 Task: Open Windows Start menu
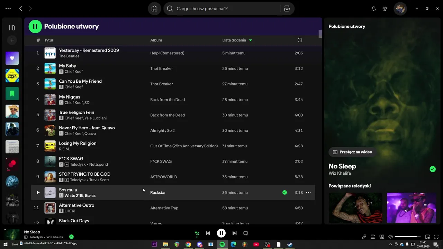point(5,245)
